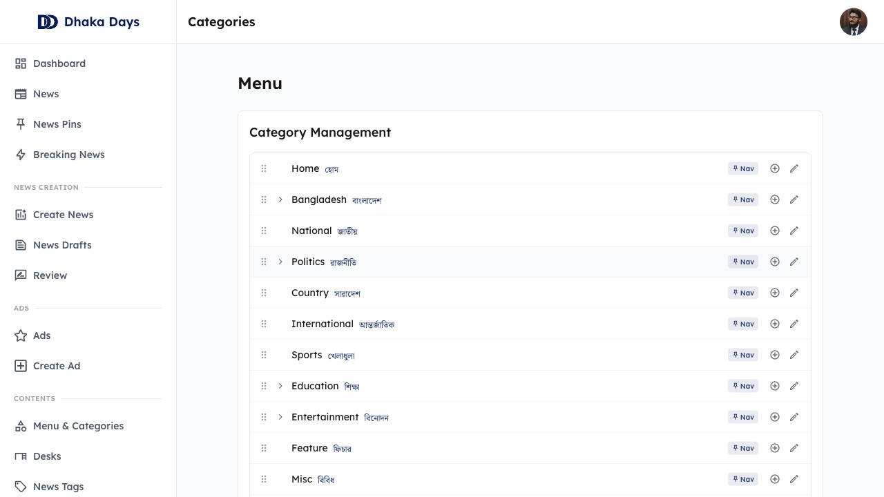This screenshot has height=497, width=884.
Task: Edit the Misc category
Action: pyautogui.click(x=794, y=479)
